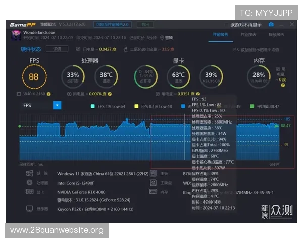303x243 pixels.
Task: Click the FPS 88 circular gauge
Action: point(34,77)
